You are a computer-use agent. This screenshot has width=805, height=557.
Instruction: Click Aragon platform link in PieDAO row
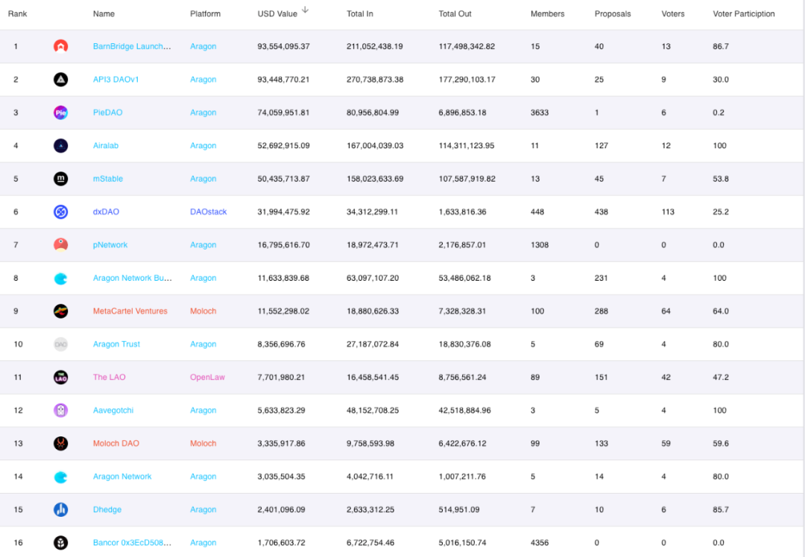(x=203, y=112)
